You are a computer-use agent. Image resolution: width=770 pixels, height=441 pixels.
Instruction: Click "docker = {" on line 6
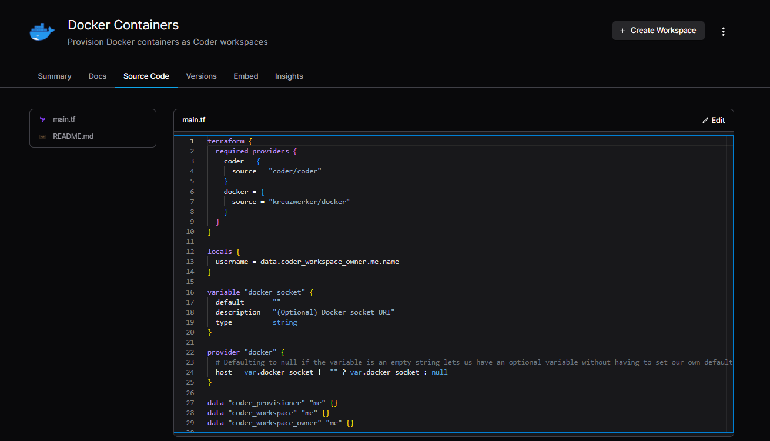[244, 192]
